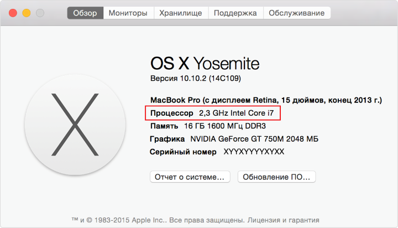
Task: Switch to the Обзор tab
Action: coord(85,13)
